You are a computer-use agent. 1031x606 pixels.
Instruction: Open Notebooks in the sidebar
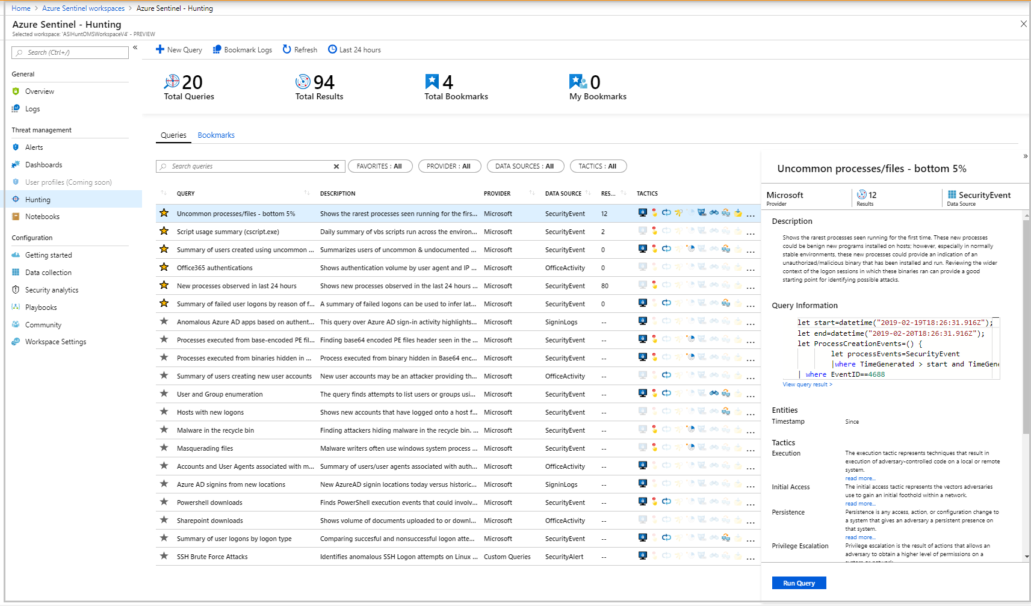(x=43, y=216)
